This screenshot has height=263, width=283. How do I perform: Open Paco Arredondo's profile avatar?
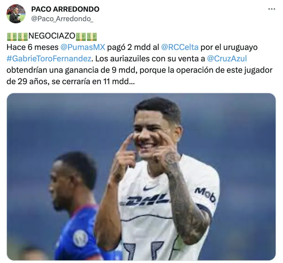(x=16, y=14)
